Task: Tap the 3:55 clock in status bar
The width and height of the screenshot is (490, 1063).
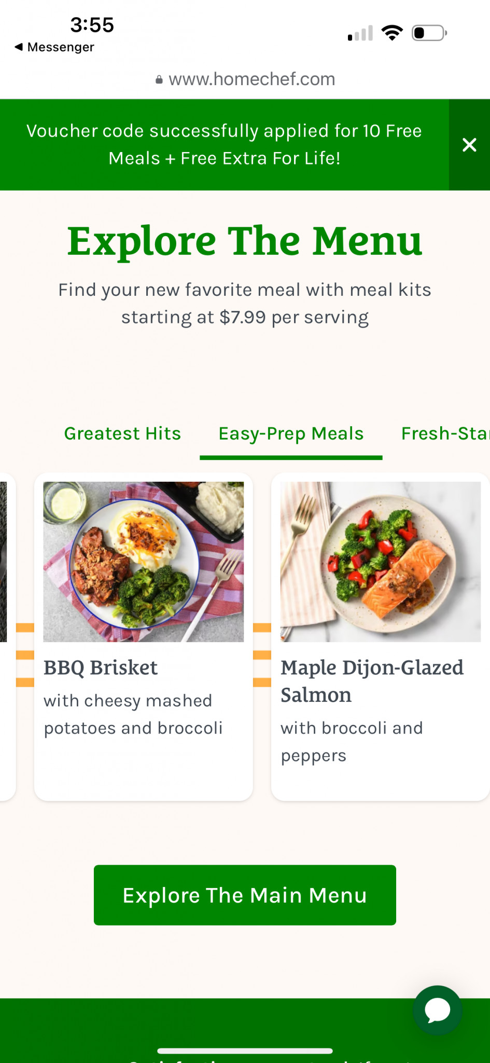Action: click(92, 25)
